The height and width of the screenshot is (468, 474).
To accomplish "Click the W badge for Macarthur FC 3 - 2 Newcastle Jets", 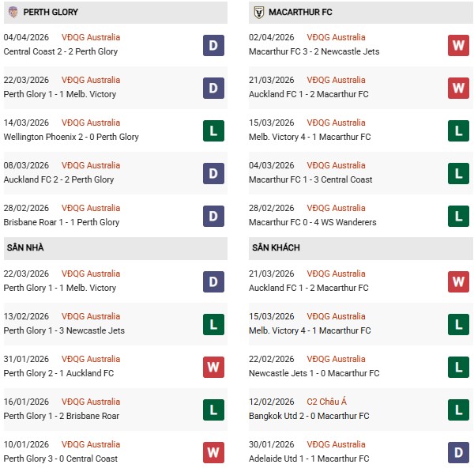I will tap(458, 45).
